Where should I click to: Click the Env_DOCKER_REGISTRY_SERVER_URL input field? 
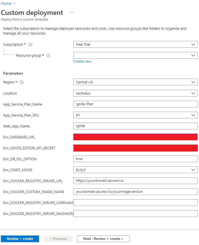135,181
